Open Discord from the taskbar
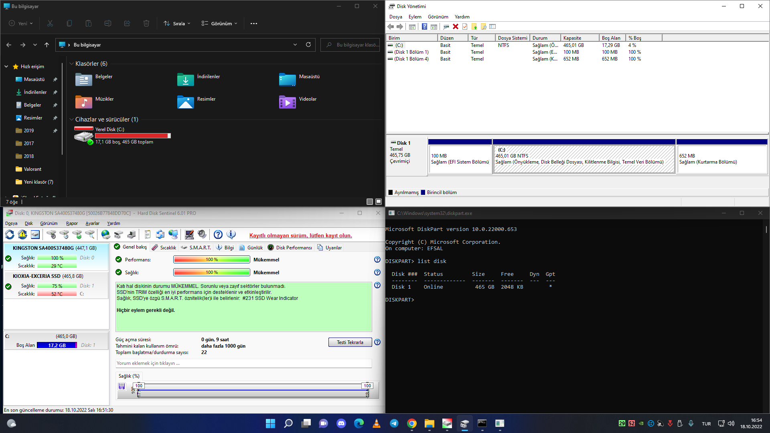 click(341, 423)
